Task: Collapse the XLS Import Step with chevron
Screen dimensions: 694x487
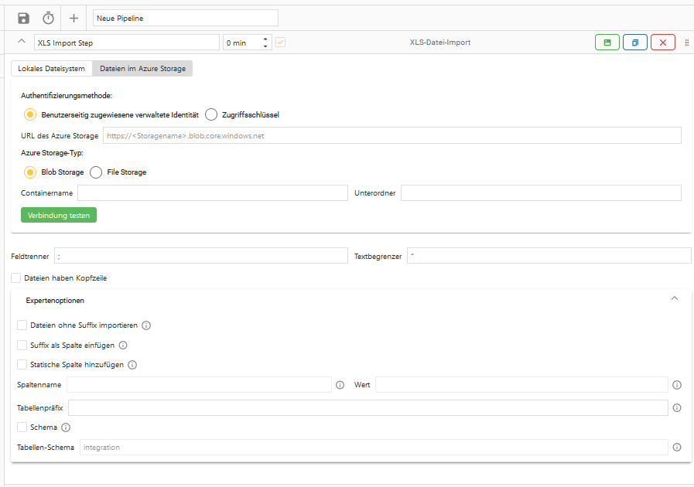Action: [x=21, y=41]
